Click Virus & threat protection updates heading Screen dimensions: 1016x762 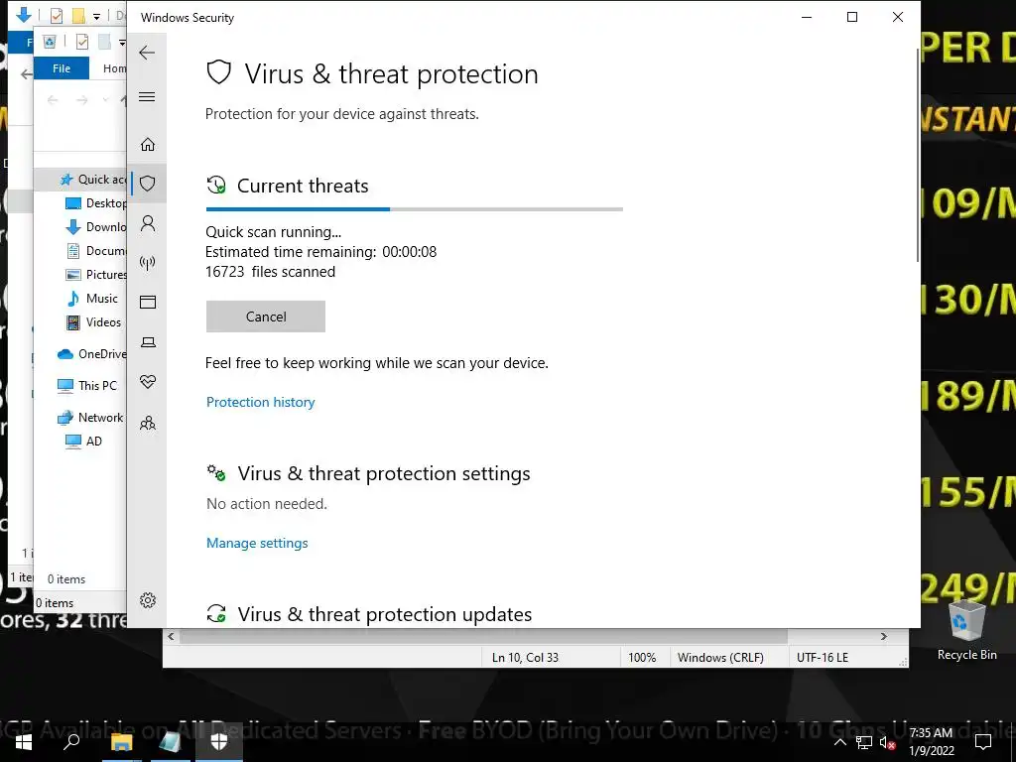point(385,614)
